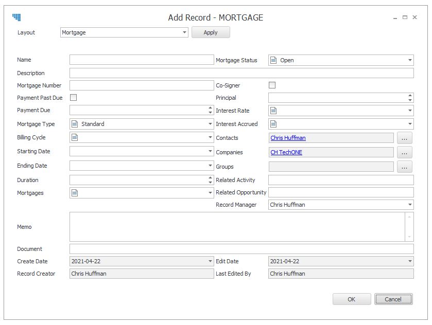
Task: Click the Groups field box
Action: [331, 167]
